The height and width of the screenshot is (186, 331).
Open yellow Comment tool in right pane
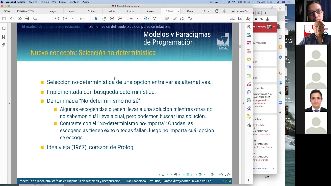pyautogui.click(x=249, y=59)
